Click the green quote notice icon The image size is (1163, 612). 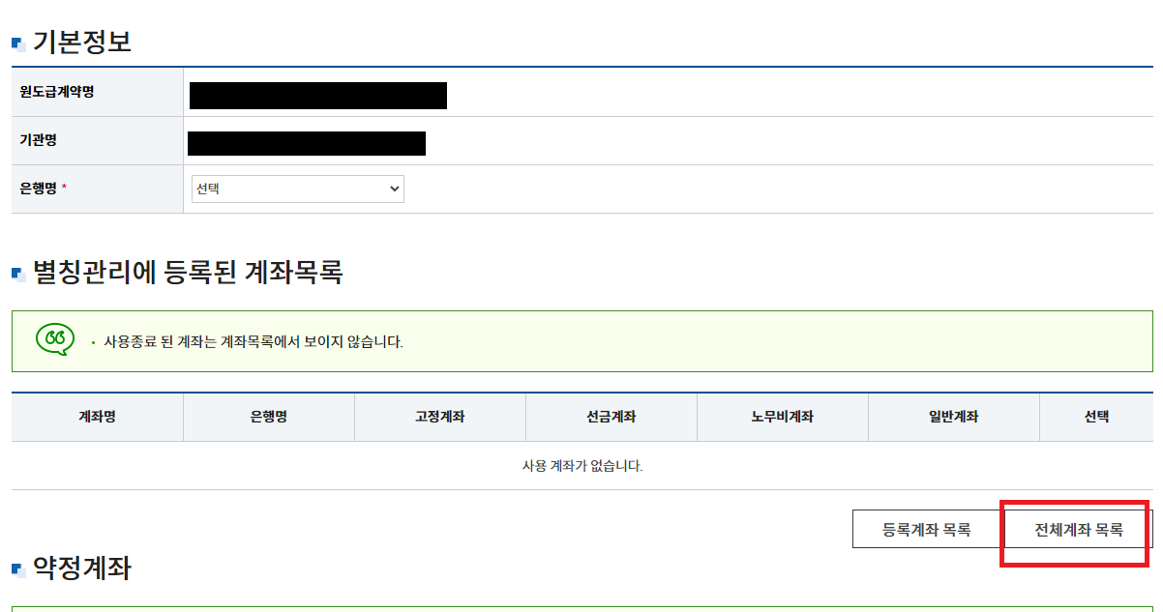(x=55, y=339)
